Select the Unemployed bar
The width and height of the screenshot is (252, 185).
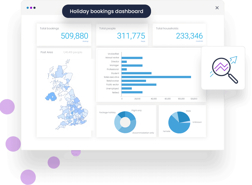click(127, 88)
